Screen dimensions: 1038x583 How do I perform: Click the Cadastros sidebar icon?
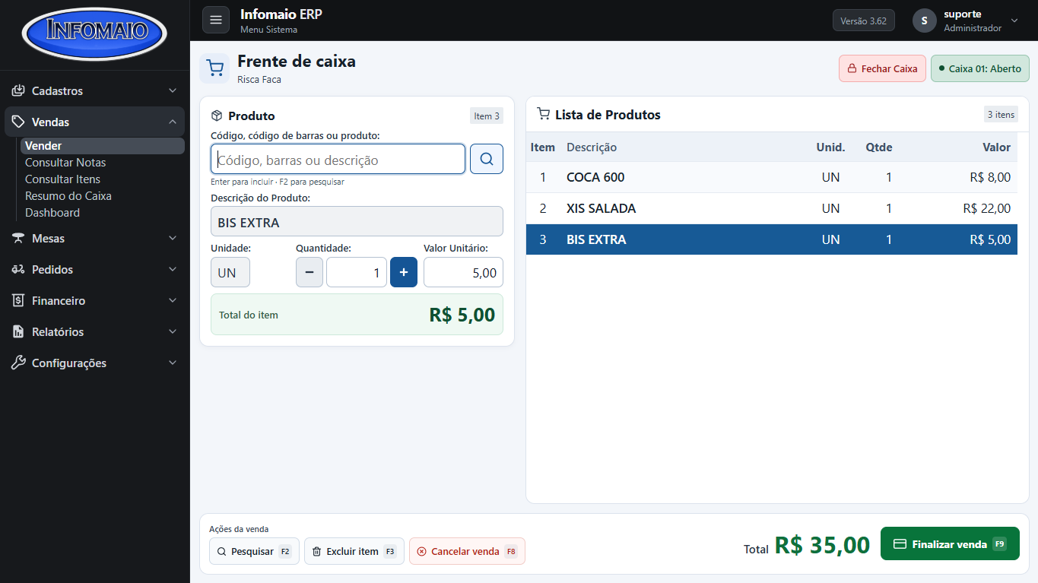18,90
